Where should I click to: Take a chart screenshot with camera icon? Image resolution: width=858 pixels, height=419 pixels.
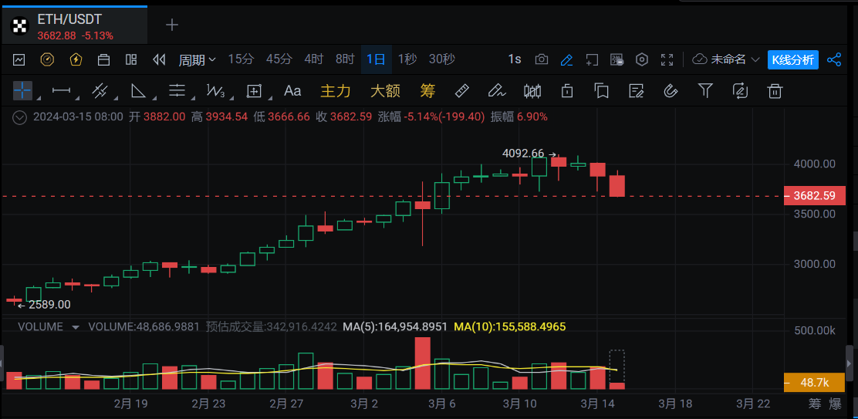(x=542, y=59)
